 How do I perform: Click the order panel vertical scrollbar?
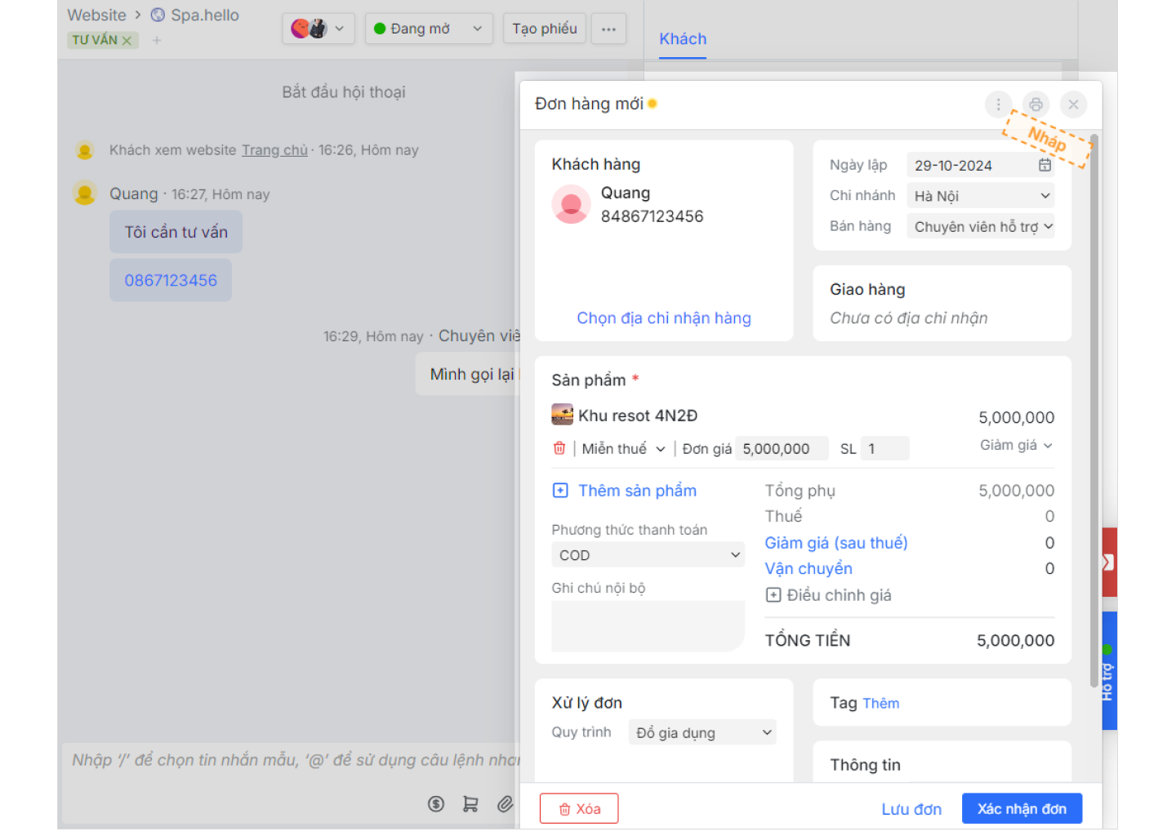click(x=1094, y=408)
